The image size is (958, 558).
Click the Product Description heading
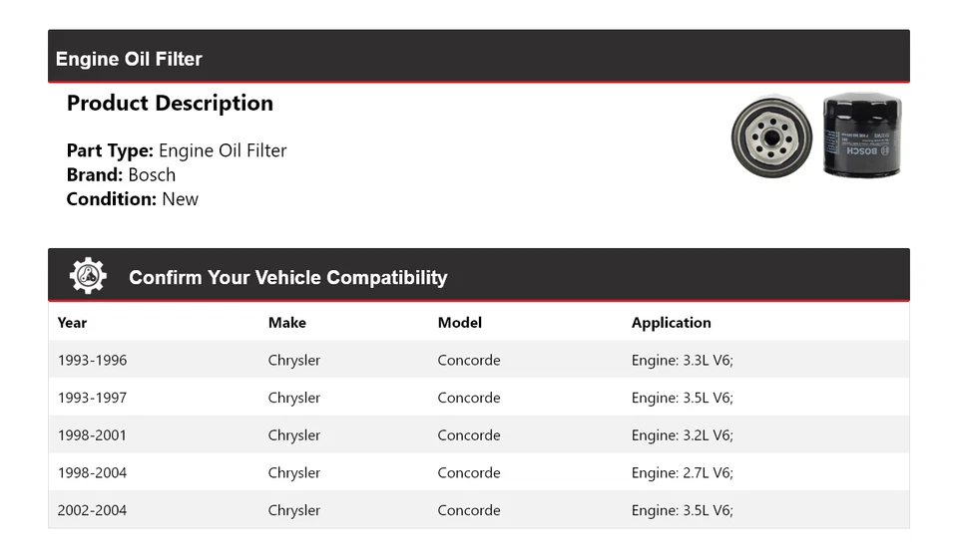pos(170,104)
